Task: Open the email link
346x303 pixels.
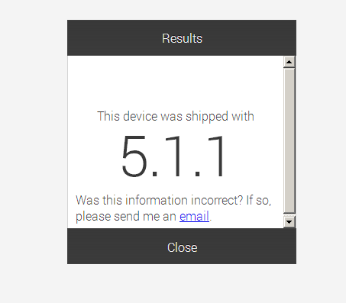Action: coord(194,217)
